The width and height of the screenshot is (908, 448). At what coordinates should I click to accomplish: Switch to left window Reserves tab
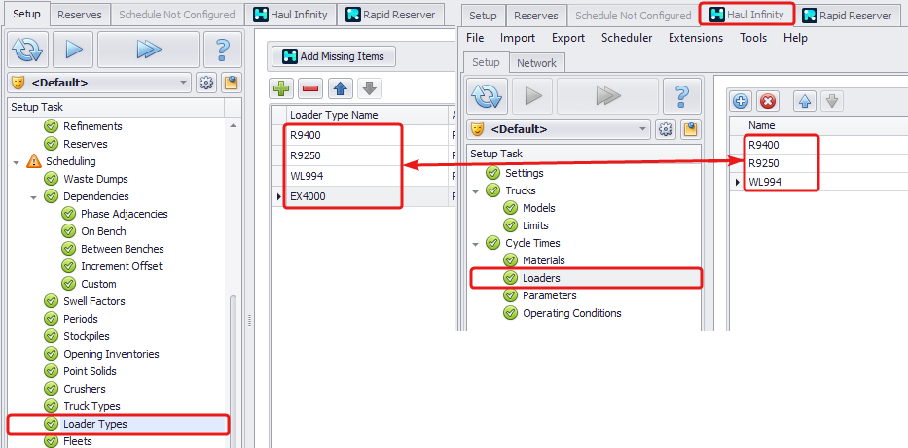[80, 15]
